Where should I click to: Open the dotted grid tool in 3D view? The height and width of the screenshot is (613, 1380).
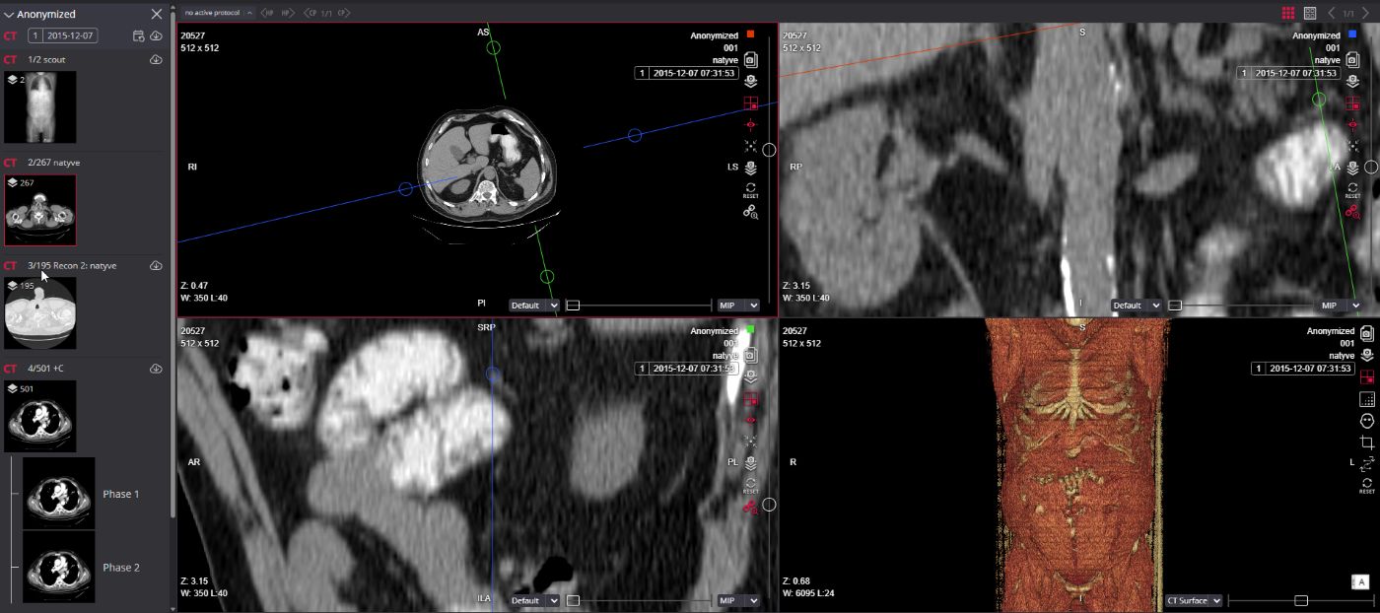[1366, 399]
